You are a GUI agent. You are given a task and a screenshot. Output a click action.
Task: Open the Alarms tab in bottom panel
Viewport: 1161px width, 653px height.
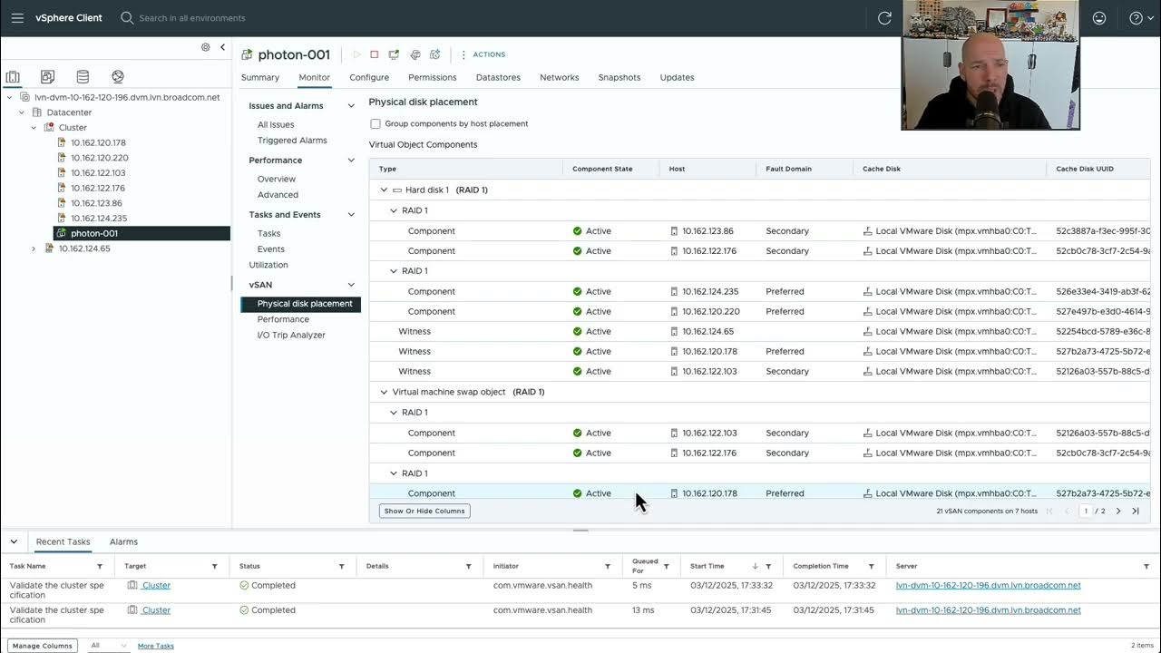click(123, 541)
